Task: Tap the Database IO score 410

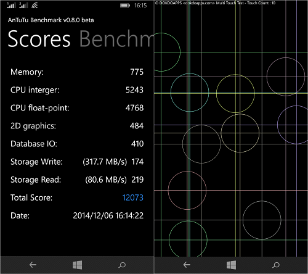Action: pos(137,144)
